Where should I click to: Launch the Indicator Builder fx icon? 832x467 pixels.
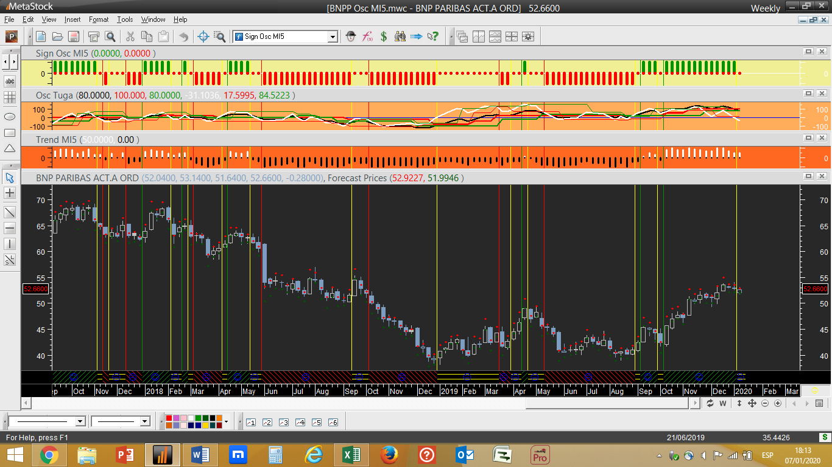point(367,36)
